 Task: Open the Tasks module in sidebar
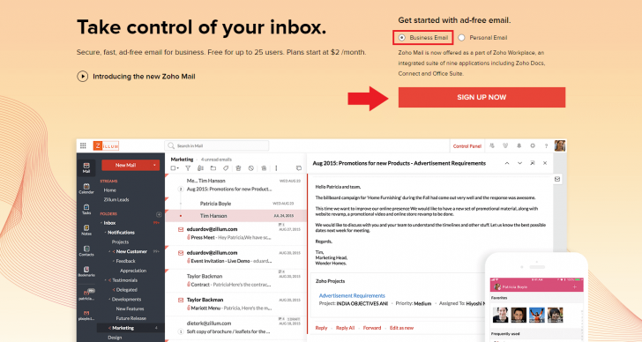(x=86, y=210)
